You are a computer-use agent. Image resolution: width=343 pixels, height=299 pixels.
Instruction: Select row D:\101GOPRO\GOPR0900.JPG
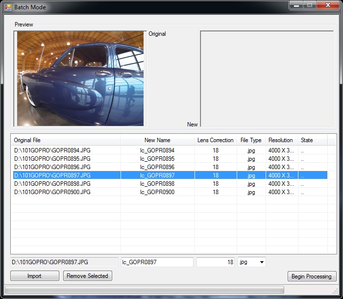point(170,192)
